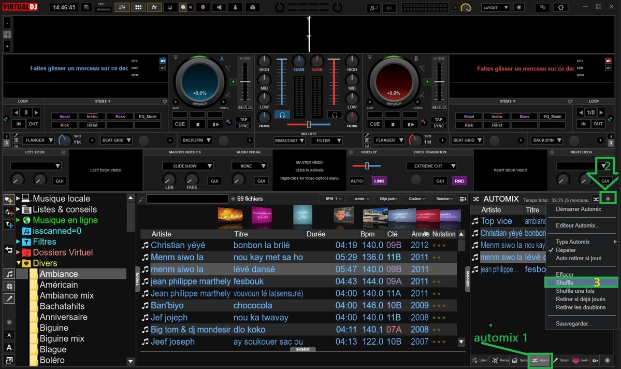The width and height of the screenshot is (621, 369).
Task: Toggle BEATLCK on deck A
Action: pos(245,107)
